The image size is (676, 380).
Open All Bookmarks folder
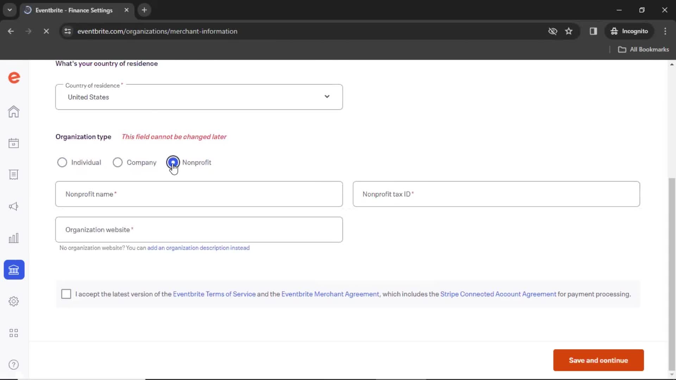tap(644, 50)
